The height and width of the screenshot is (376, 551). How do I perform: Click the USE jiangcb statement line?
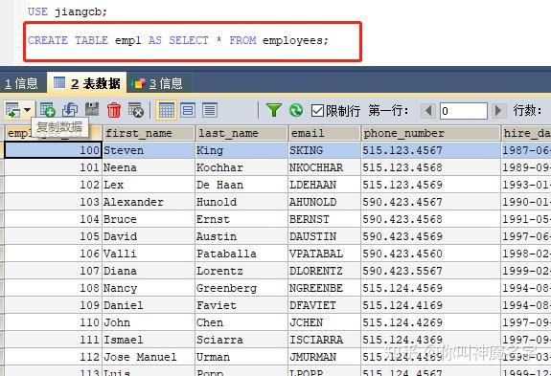[67, 11]
